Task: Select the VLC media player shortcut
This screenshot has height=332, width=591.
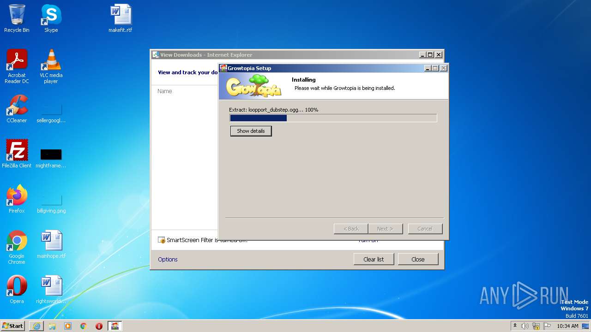Action: click(x=51, y=66)
